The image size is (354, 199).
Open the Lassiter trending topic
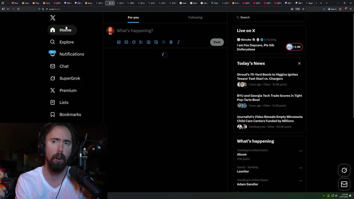click(x=243, y=171)
